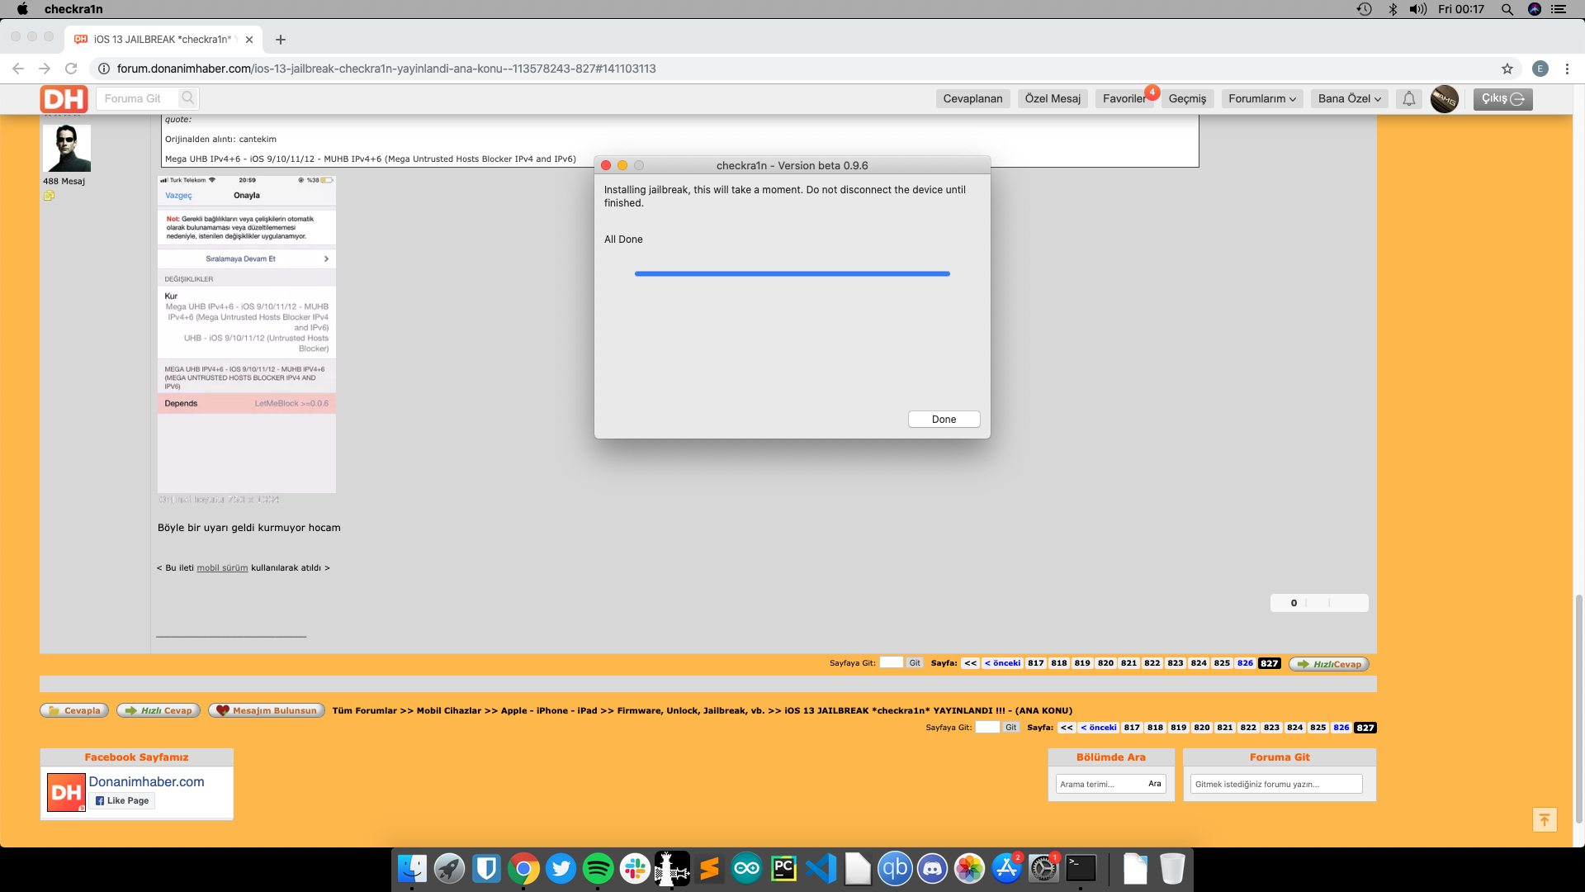This screenshot has height=892, width=1585.
Task: Select the iOS 13 JAILBREAK browser tab
Action: (x=163, y=40)
